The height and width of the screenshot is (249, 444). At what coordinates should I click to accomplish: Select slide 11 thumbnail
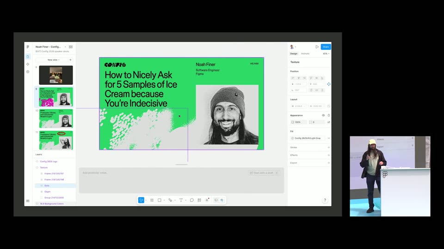coord(56,140)
